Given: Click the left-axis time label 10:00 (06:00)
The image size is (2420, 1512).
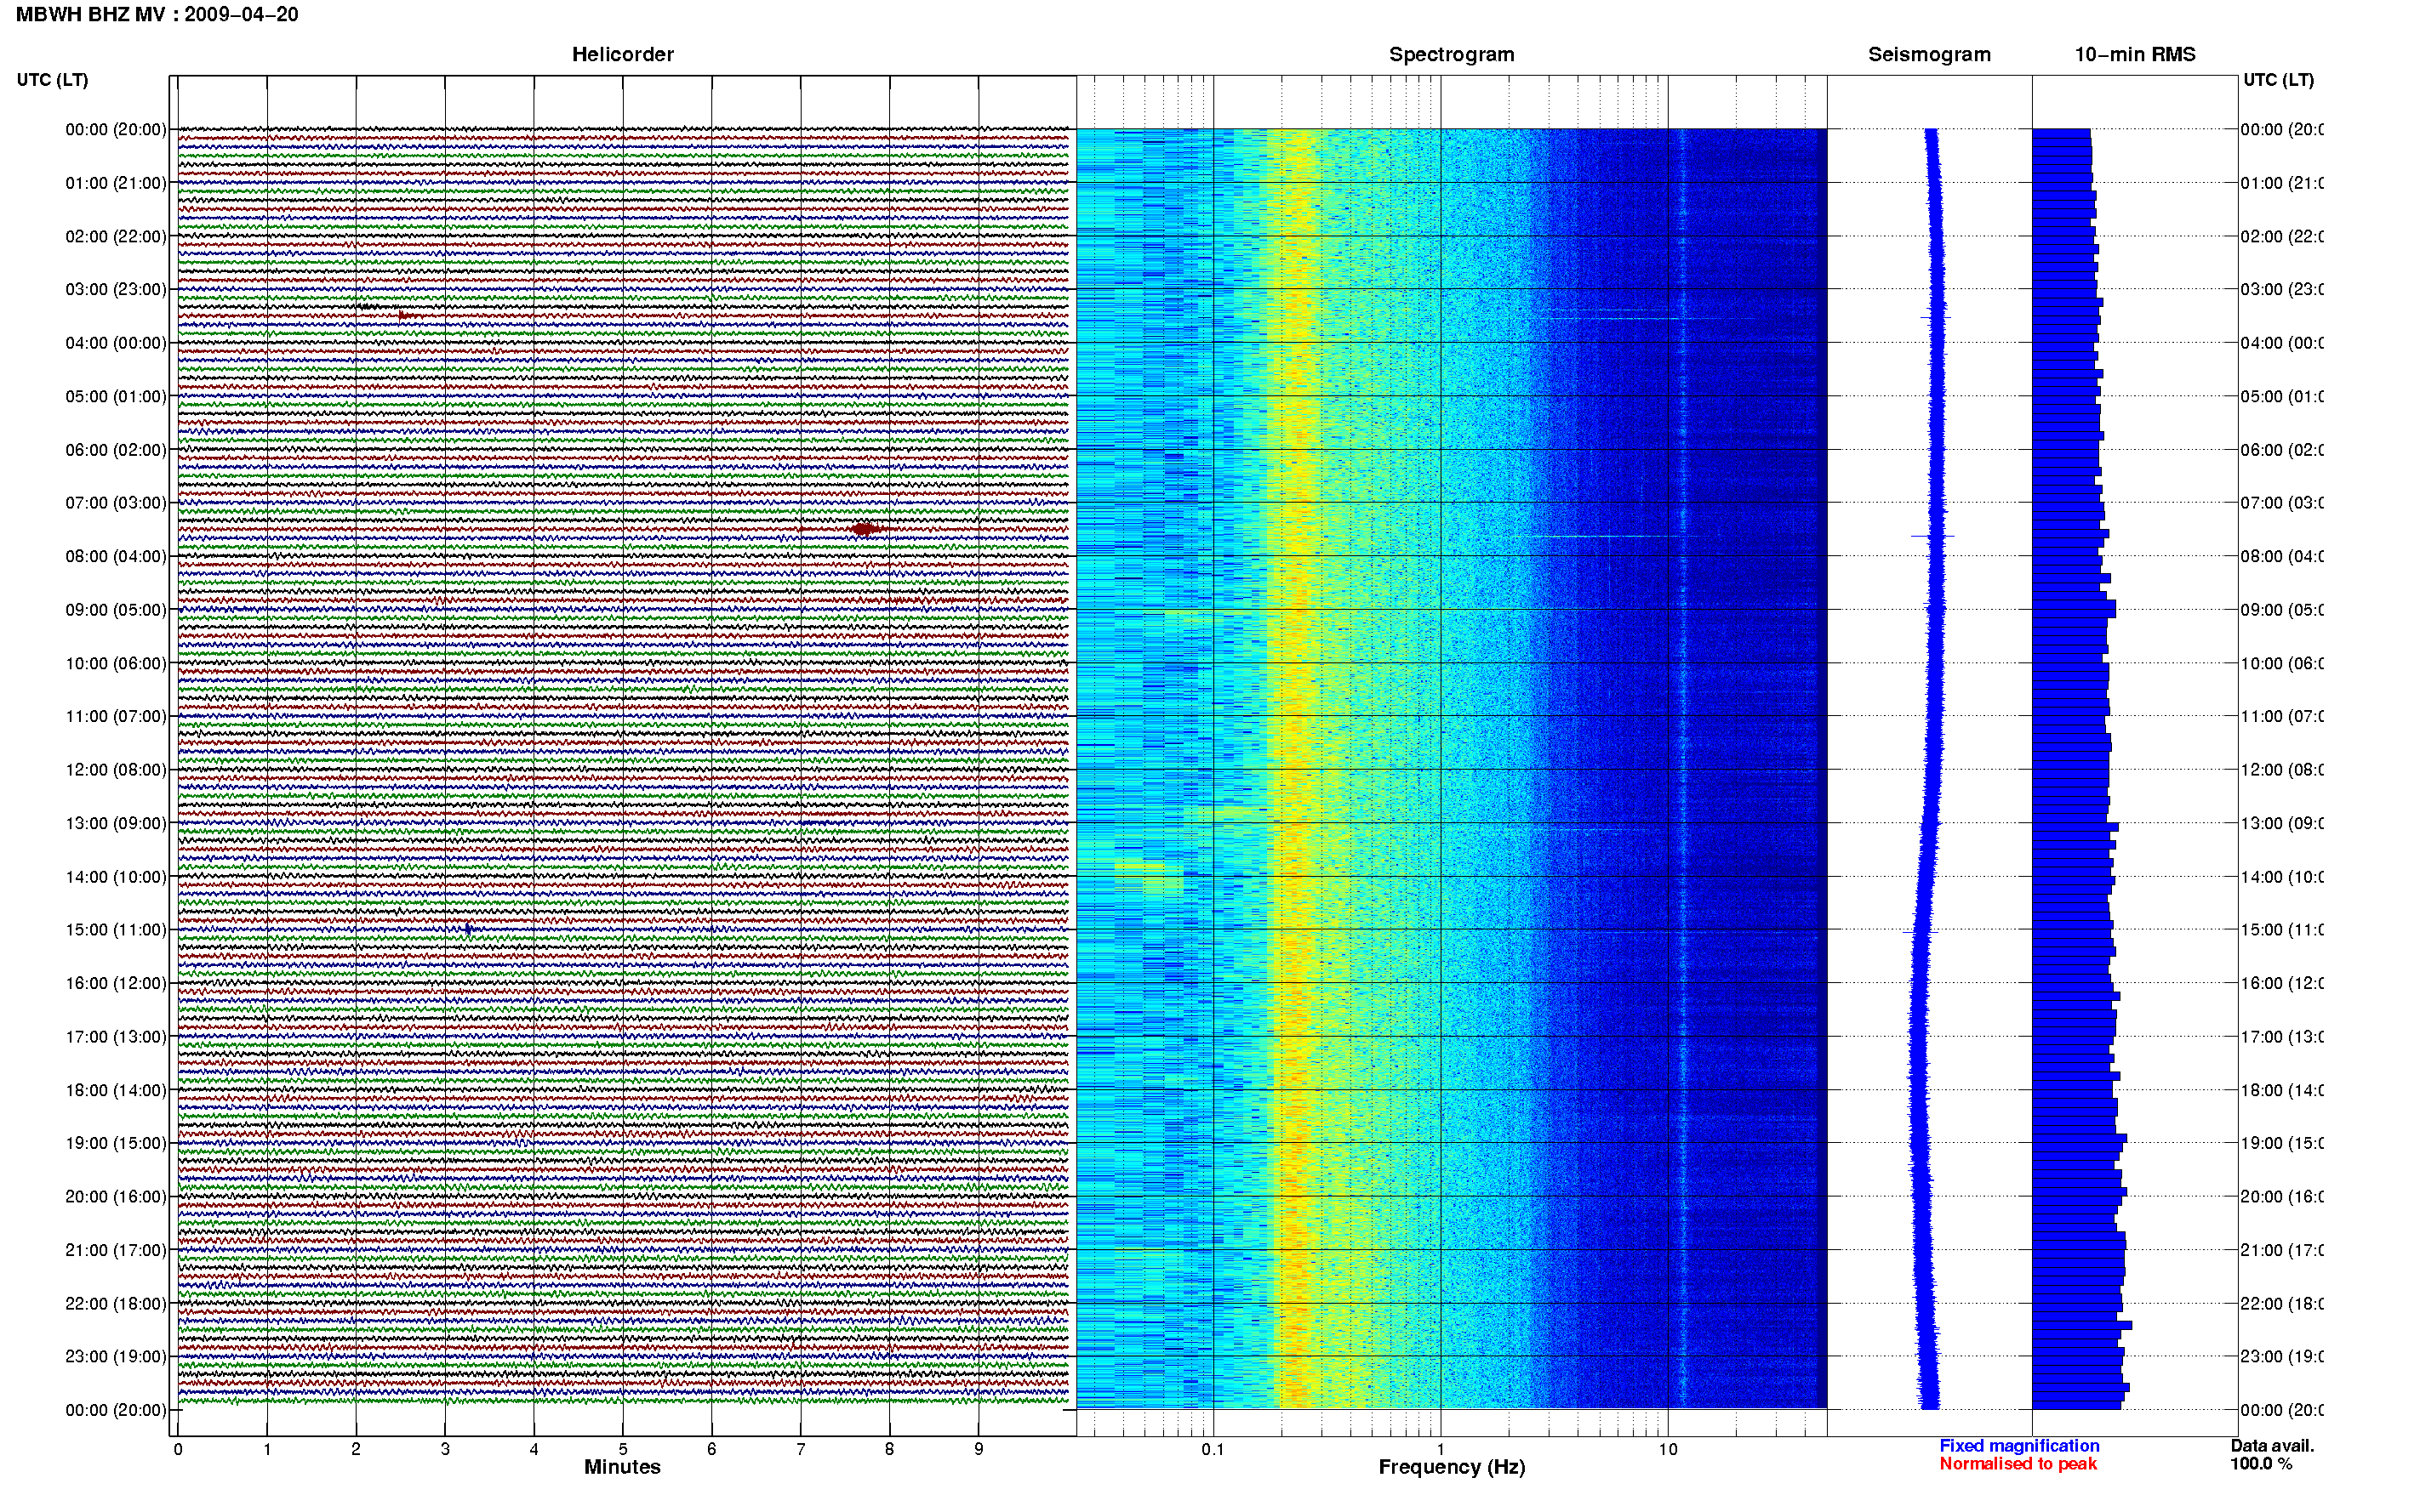Looking at the screenshot, I should [x=116, y=663].
